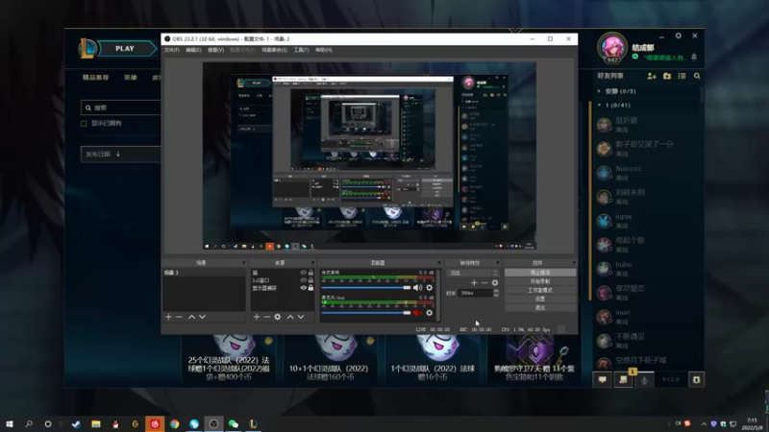Toggle visibility eye of LoL window source

(x=303, y=280)
